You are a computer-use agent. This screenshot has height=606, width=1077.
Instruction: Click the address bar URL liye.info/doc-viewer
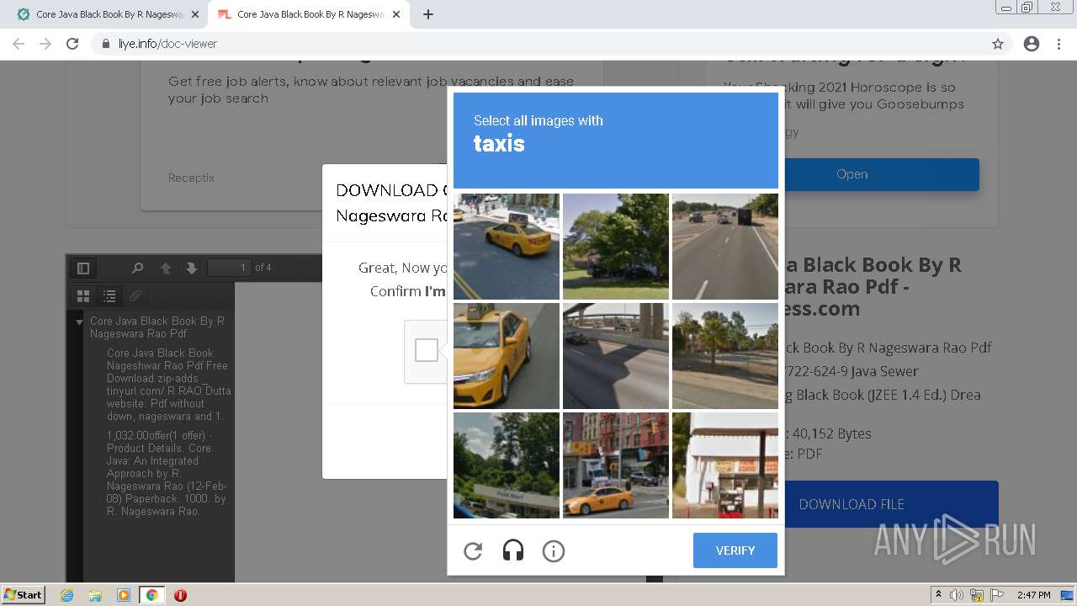[x=167, y=44]
